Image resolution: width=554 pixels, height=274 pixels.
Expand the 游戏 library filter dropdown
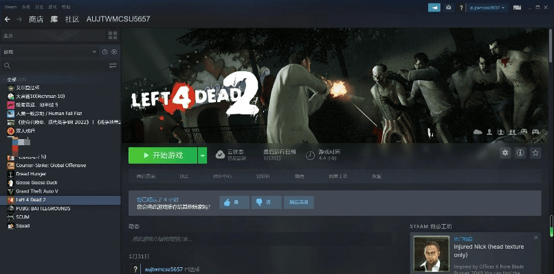(x=94, y=51)
